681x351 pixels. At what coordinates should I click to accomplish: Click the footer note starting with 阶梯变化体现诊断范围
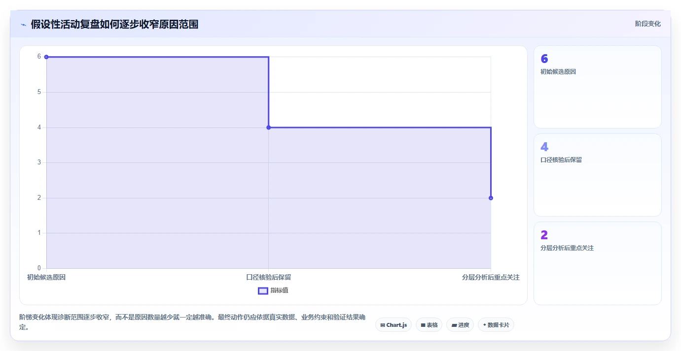pyautogui.click(x=192, y=322)
